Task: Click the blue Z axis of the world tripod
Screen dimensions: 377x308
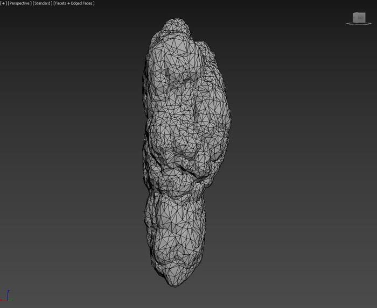Action: pyautogui.click(x=9, y=293)
